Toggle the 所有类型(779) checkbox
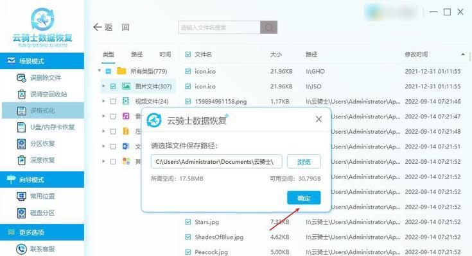472x256 pixels. [x=109, y=72]
